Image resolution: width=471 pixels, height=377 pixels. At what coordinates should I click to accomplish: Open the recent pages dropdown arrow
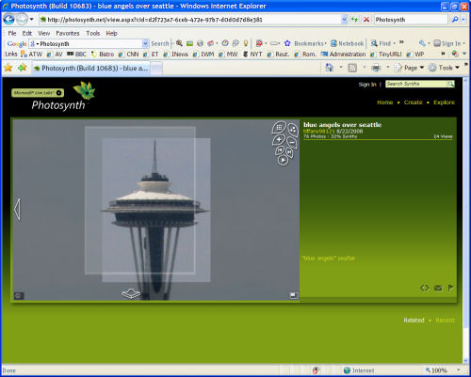point(32,20)
